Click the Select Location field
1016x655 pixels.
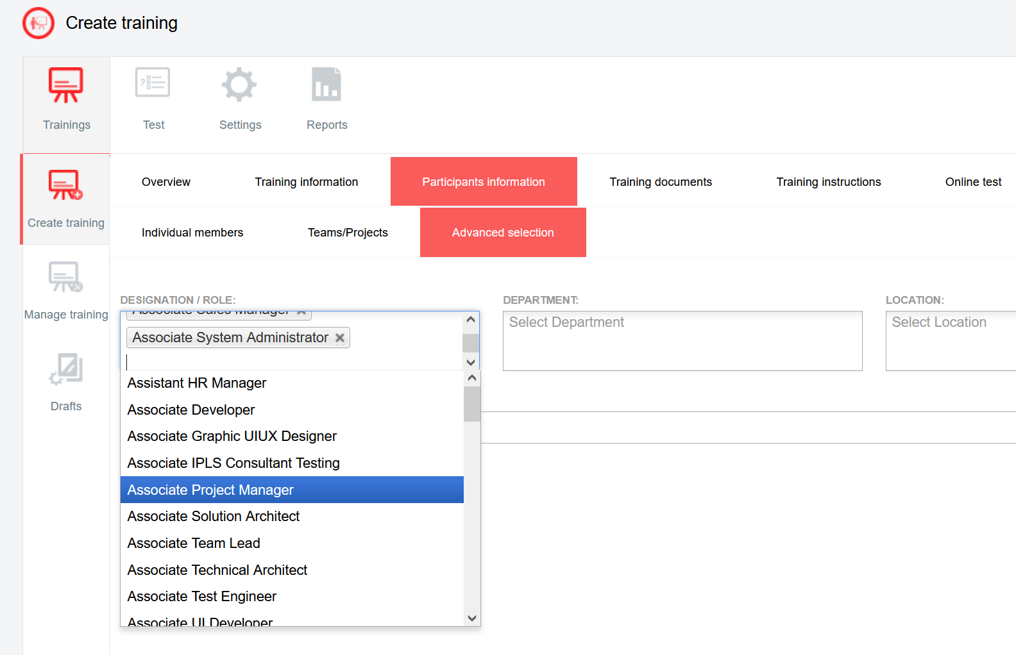(949, 340)
